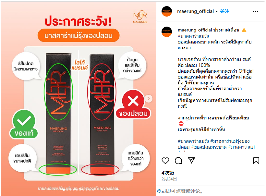View the list of 4次赞 likes
This screenshot has width=266, height=196.
(x=168, y=173)
